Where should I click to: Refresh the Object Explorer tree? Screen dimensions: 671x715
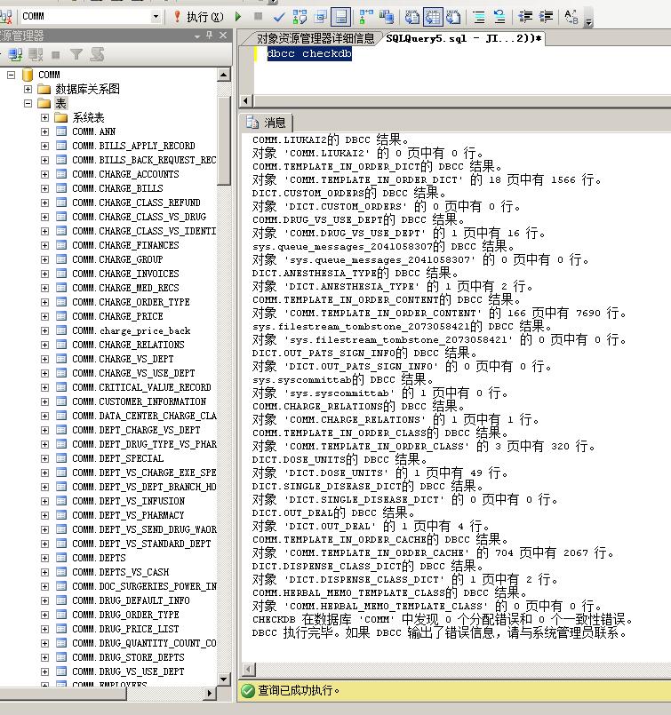97,55
